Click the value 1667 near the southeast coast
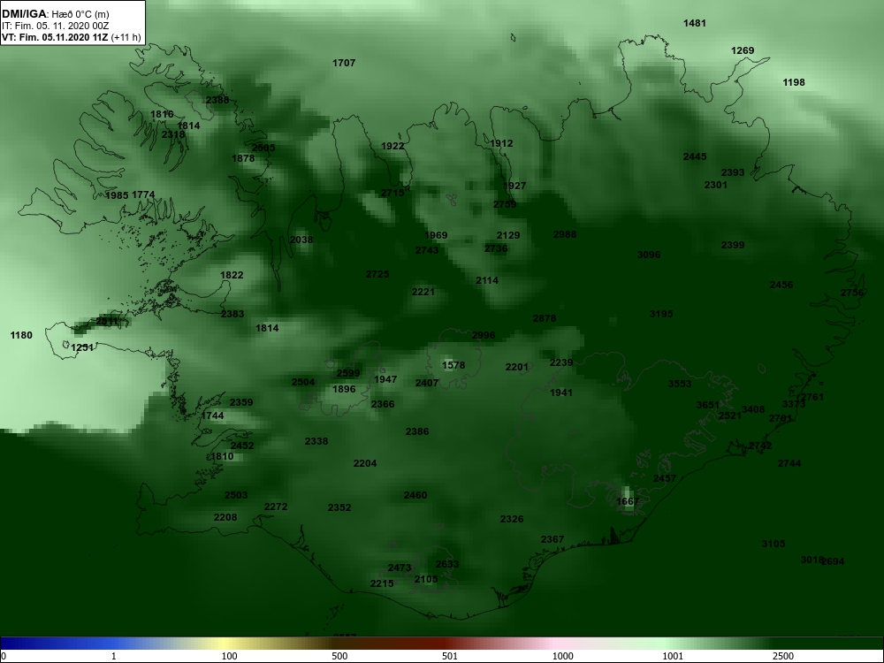This screenshot has width=884, height=663. (x=628, y=501)
